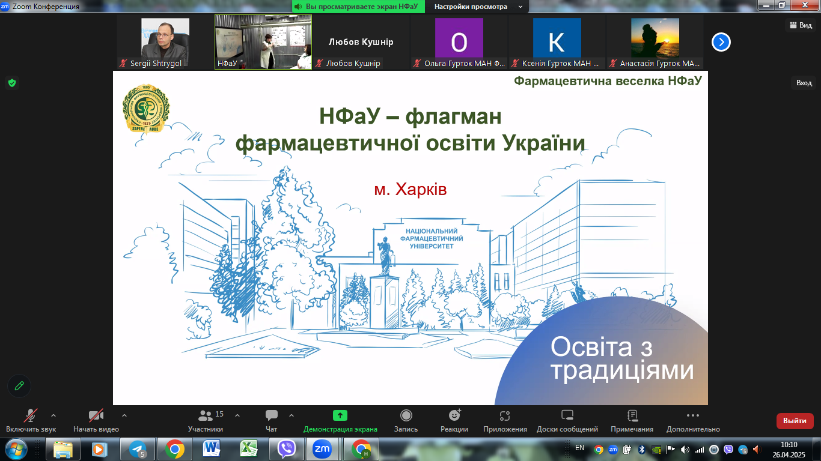Expand video options arrow next to Начать видео

[124, 415]
